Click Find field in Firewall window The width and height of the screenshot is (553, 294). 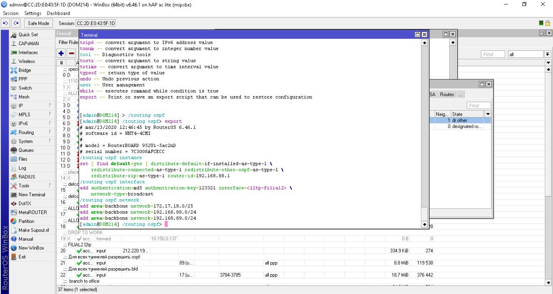(493, 54)
